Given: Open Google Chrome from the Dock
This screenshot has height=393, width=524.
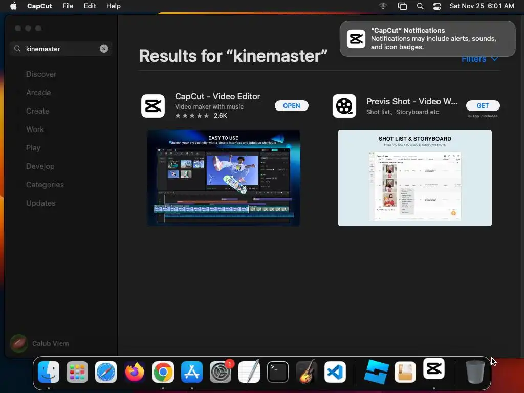Looking at the screenshot, I should 163,372.
